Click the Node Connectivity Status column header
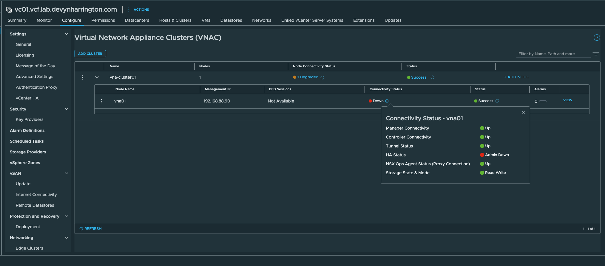Viewport: 605px width, 266px height. 314,66
